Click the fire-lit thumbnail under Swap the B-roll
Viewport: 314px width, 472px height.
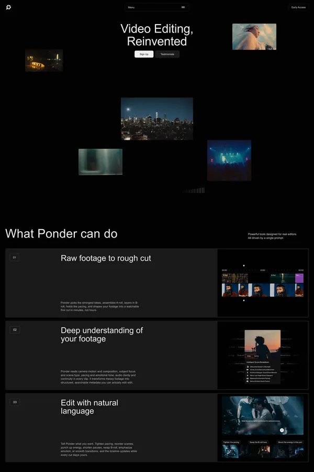coord(264,451)
